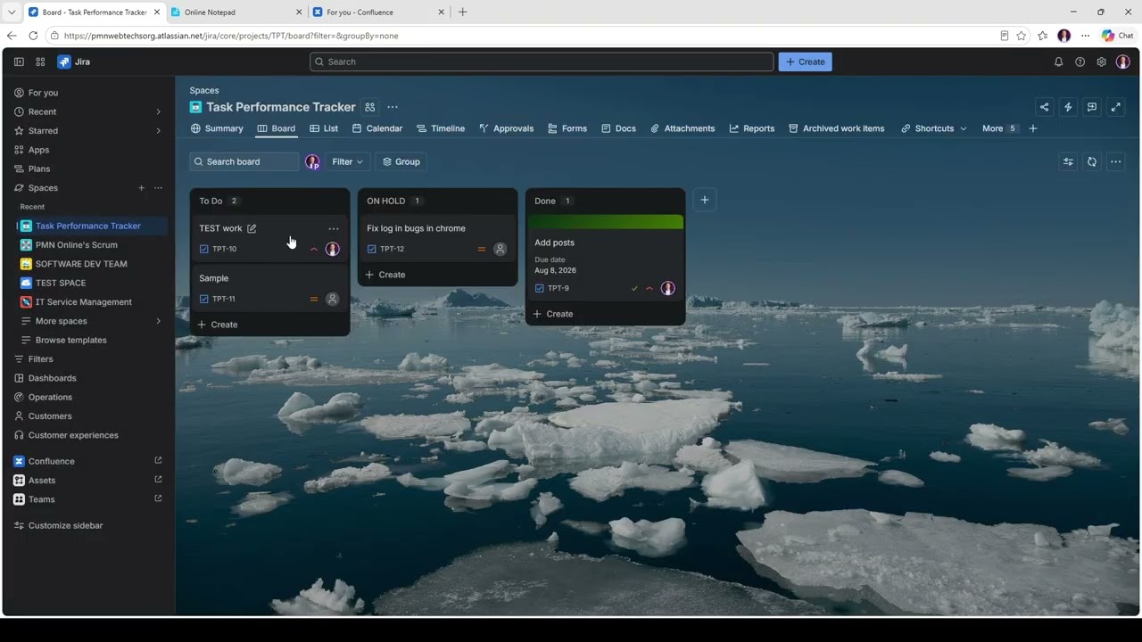Image resolution: width=1142 pixels, height=642 pixels.
Task: Switch to the List tab
Action: point(323,128)
